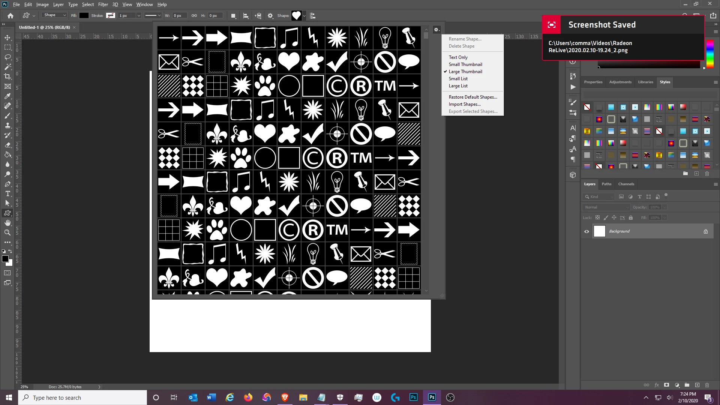Switch to the Channels tab
720x405 pixels.
[x=626, y=184]
